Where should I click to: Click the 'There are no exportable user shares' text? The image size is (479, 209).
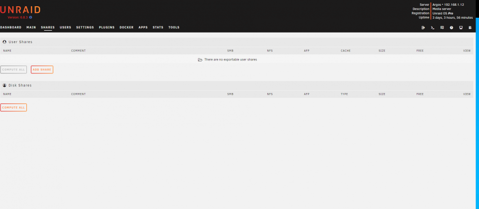click(x=231, y=59)
